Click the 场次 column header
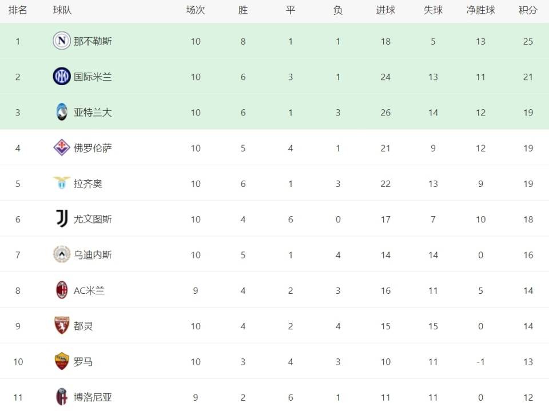 coord(196,10)
